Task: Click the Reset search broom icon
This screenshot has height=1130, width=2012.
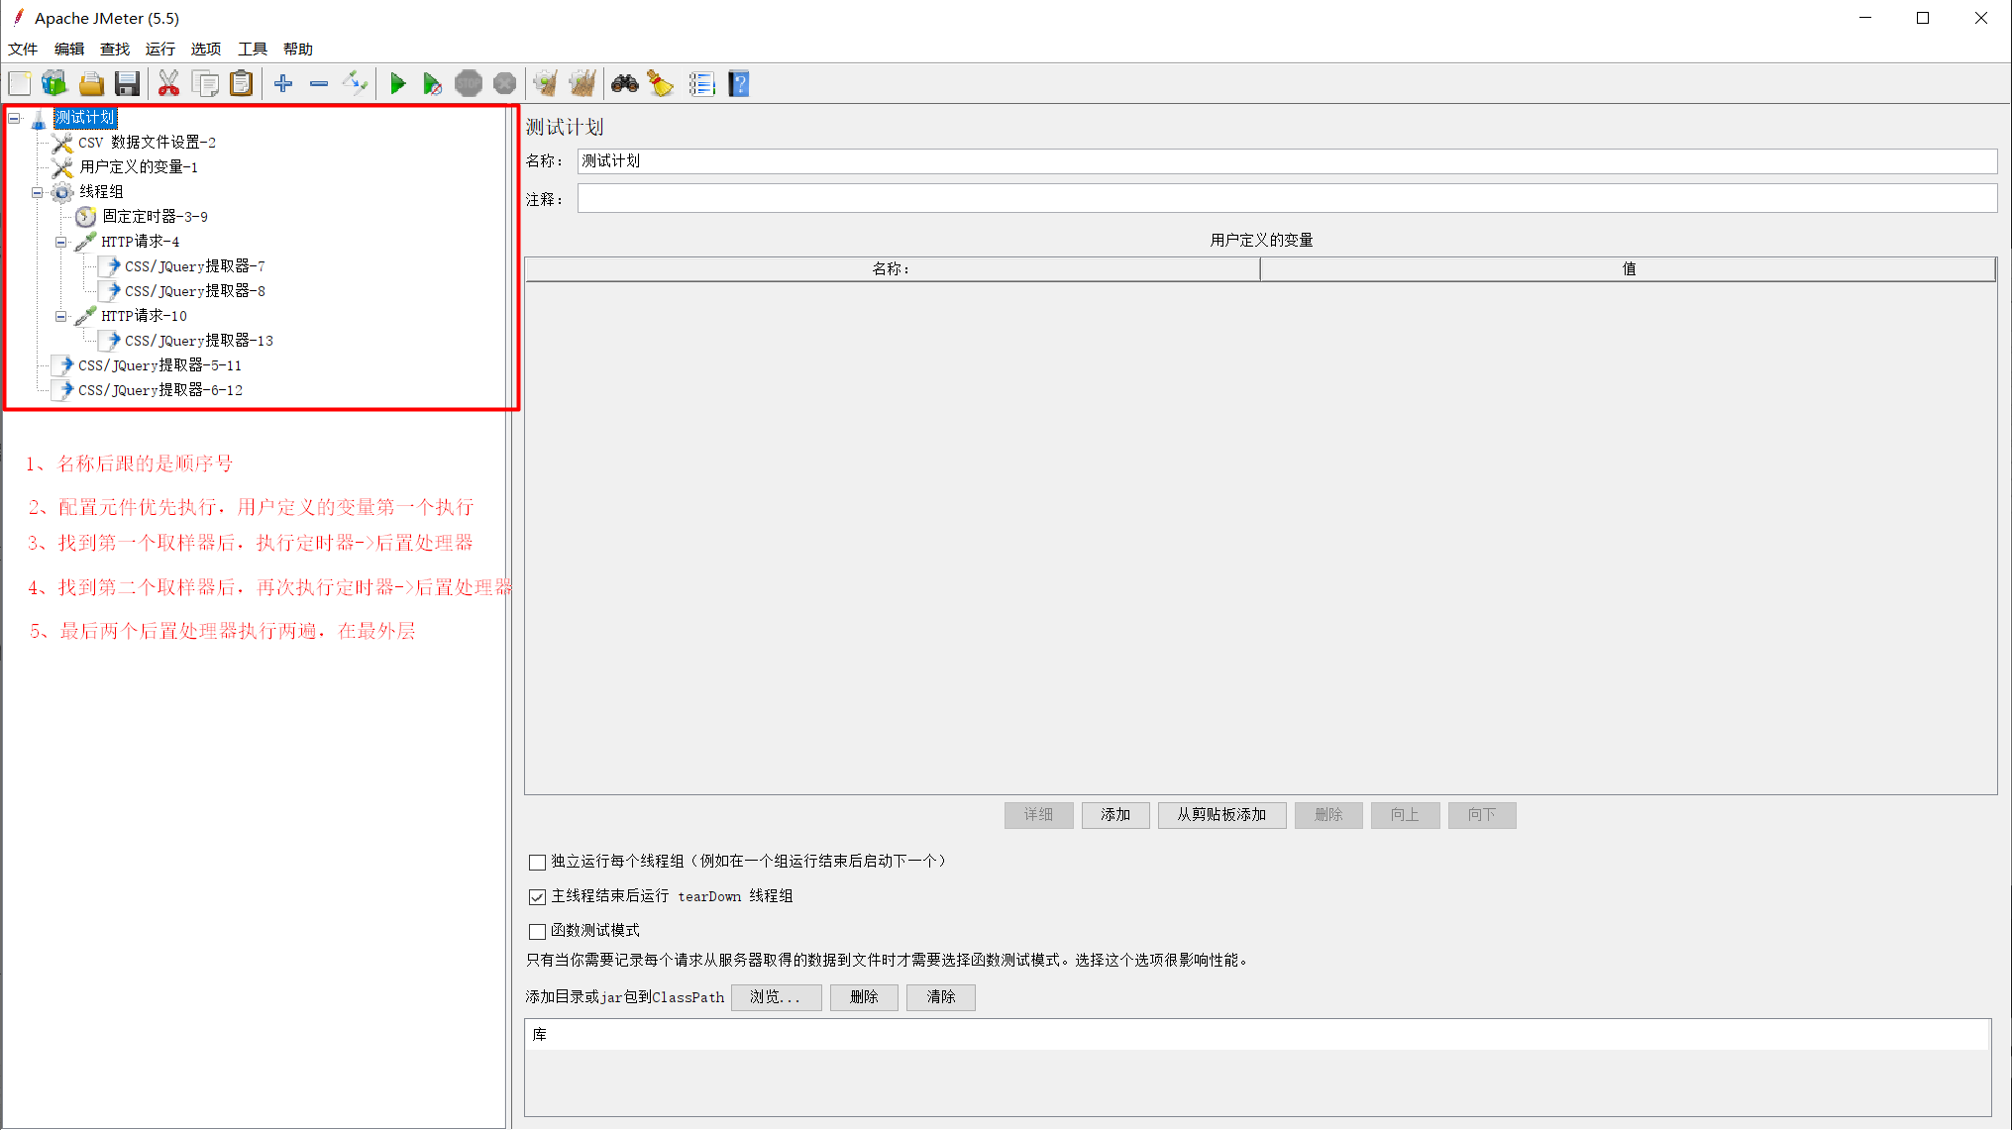Action: pyautogui.click(x=661, y=84)
